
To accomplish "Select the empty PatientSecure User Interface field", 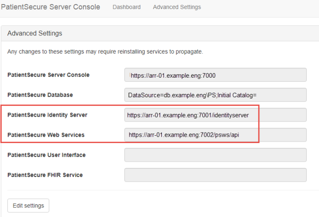I will (x=215, y=155).
